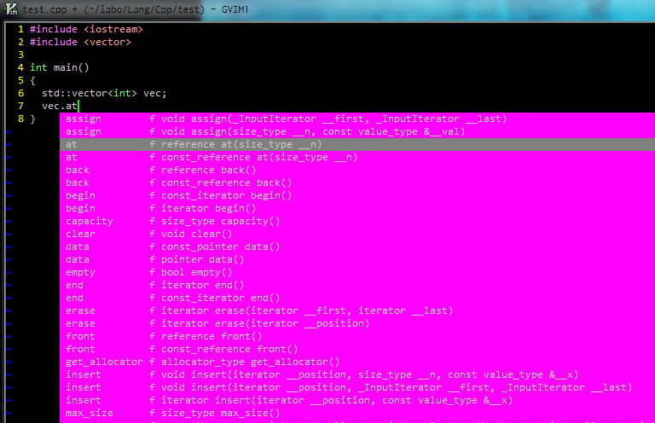Image resolution: width=655 pixels, height=423 pixels.
Task: Click the 'vec.at' text on line 7
Action: (60, 106)
